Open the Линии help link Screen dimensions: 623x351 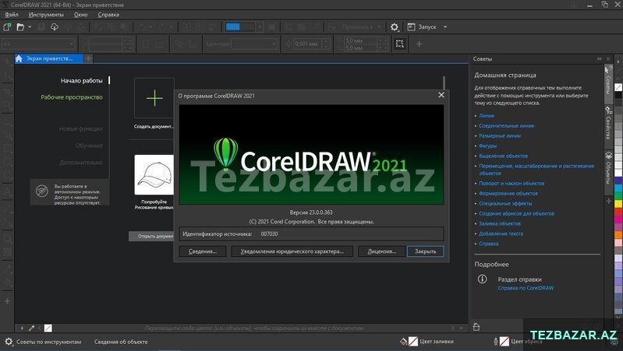tap(487, 116)
